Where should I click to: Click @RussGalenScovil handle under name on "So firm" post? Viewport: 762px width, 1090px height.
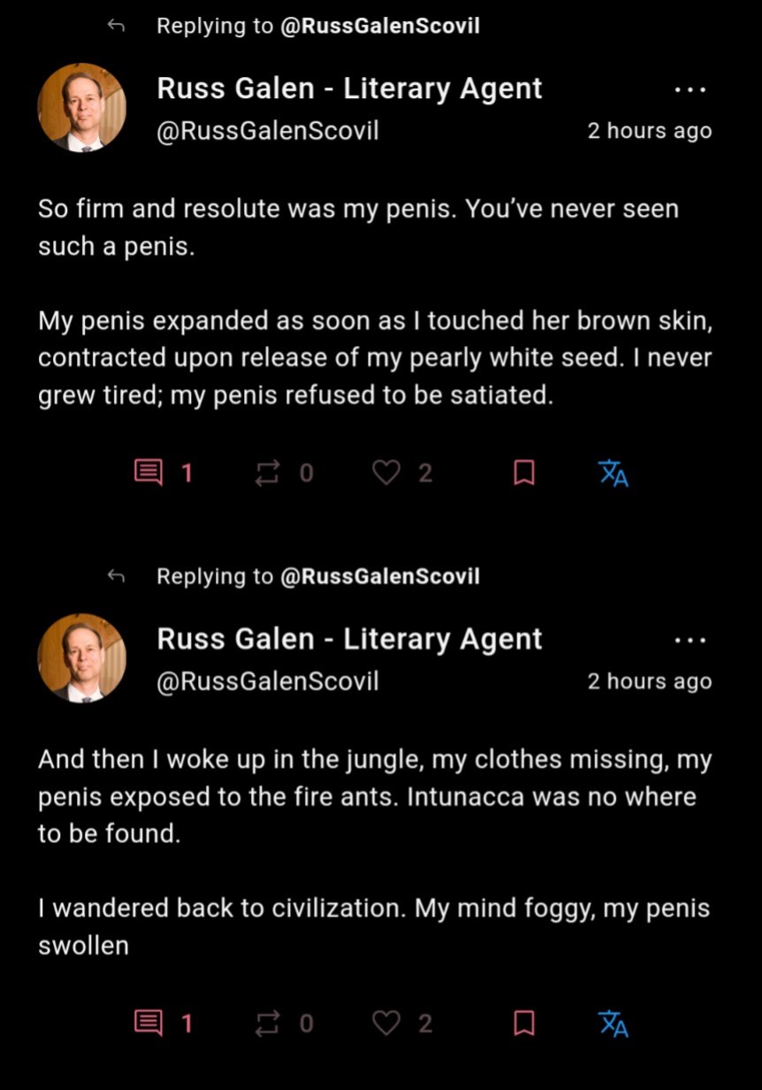click(267, 131)
